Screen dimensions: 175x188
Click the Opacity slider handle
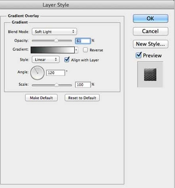(56, 41)
